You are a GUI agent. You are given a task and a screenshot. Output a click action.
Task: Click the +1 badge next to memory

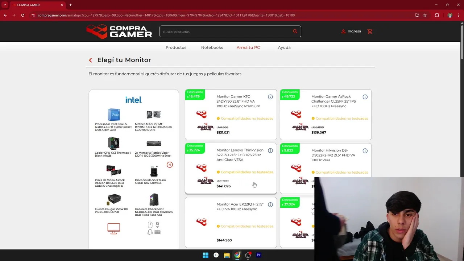[x=170, y=165]
